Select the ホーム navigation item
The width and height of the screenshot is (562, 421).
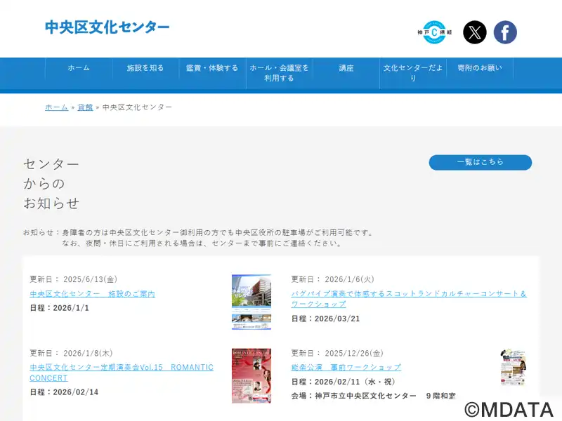click(x=79, y=68)
